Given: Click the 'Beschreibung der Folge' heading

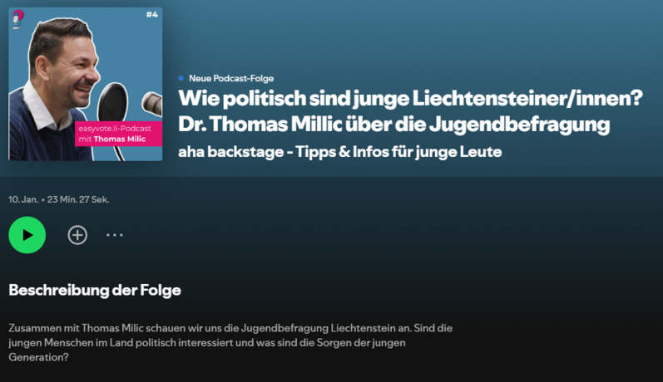Looking at the screenshot, I should coord(95,290).
